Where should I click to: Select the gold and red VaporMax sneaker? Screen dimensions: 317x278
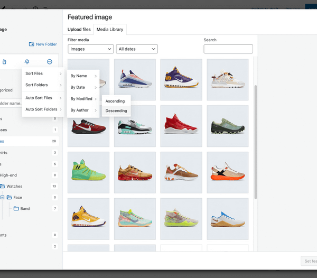click(x=135, y=172)
